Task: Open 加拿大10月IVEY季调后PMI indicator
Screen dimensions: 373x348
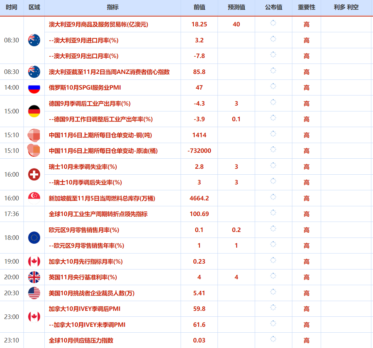Action: pos(85,309)
